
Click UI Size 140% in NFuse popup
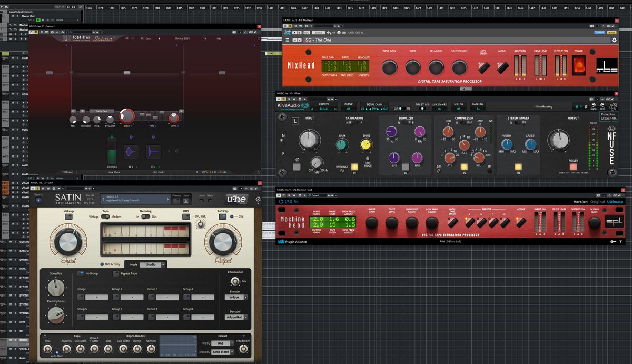click(x=609, y=119)
